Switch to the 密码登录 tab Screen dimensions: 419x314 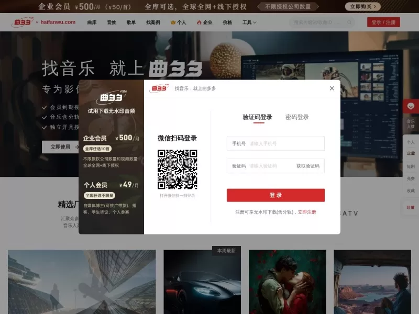coord(296,116)
